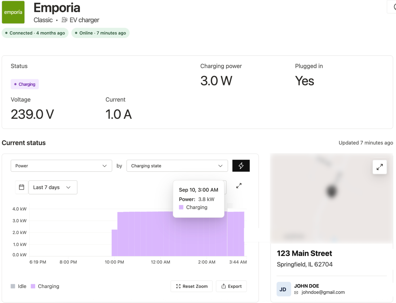
Task: Click the blurred location map
Action: tap(332, 198)
